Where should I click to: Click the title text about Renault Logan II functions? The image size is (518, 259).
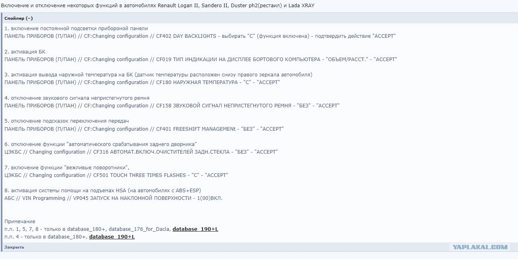pos(158,6)
